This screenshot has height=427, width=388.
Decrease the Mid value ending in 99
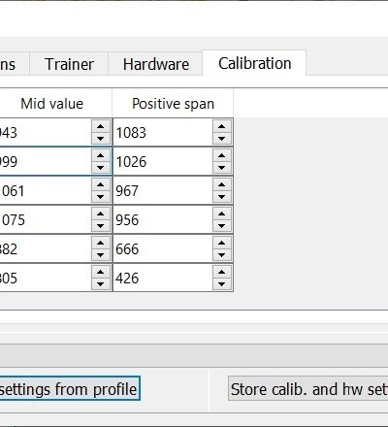coord(101,168)
